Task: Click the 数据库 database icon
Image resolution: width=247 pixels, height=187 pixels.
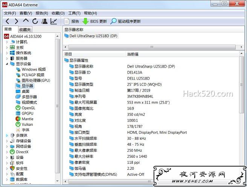Action: coord(12,179)
